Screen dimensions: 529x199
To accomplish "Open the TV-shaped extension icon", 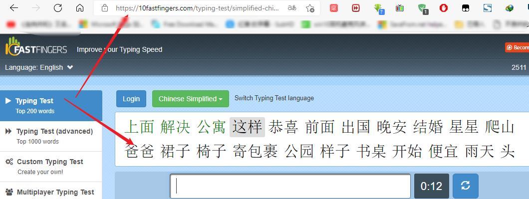I will pyautogui.click(x=400, y=8).
